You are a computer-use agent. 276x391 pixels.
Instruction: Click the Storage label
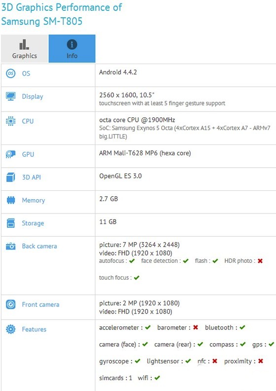pyautogui.click(x=33, y=223)
